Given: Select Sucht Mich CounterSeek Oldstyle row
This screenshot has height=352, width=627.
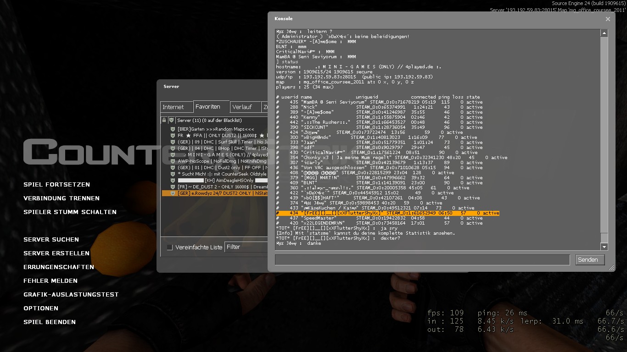Looking at the screenshot, I should pos(215,174).
